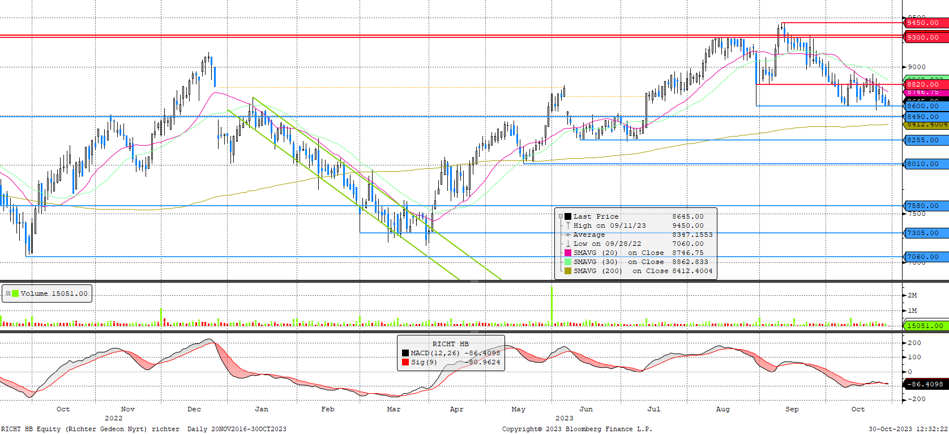Select the 8010.00 blue price level tag

(x=925, y=164)
